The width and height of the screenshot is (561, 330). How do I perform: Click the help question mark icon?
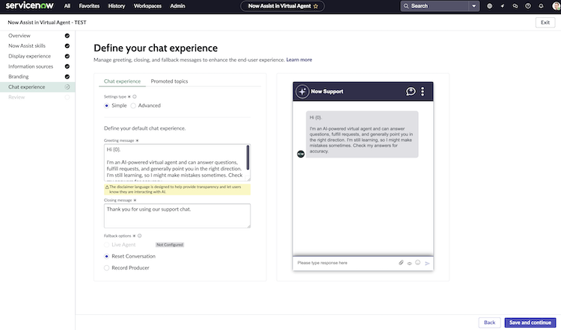528,6
